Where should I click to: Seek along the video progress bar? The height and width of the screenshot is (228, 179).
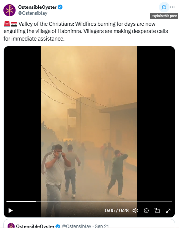89,201
